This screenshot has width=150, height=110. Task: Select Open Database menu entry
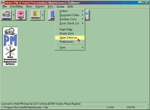click(70, 38)
